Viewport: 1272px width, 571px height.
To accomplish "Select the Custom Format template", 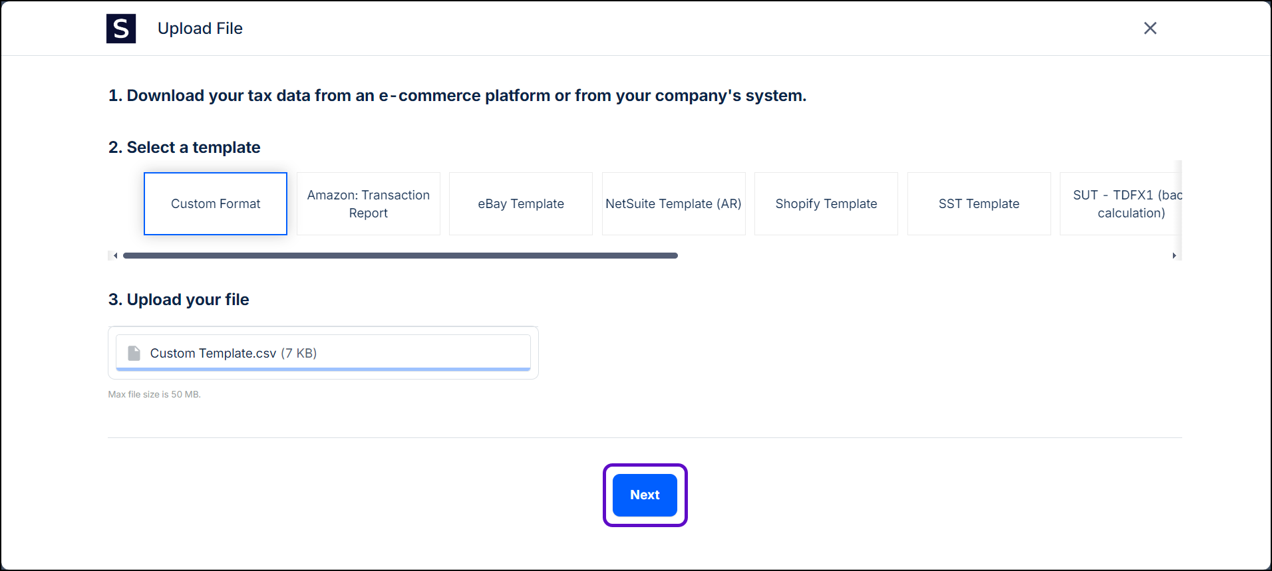I will (x=216, y=203).
